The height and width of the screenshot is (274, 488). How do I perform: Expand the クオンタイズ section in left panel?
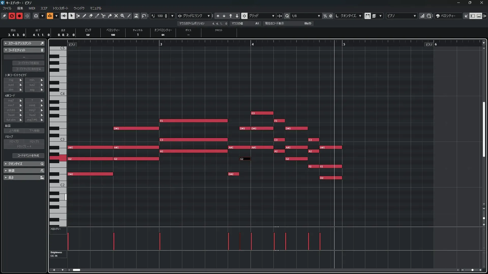[15, 164]
